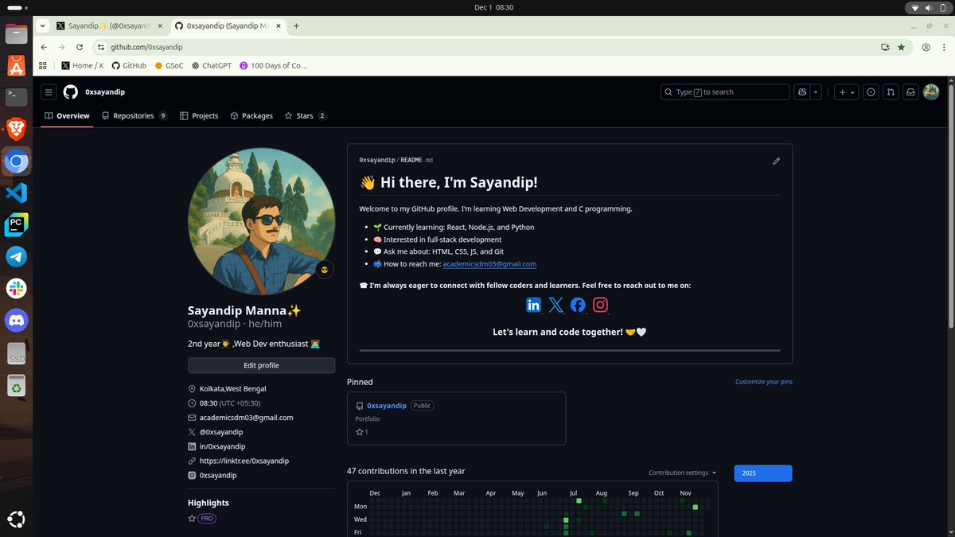Open the Contribution settings dropdown
The image size is (955, 537).
[681, 472]
